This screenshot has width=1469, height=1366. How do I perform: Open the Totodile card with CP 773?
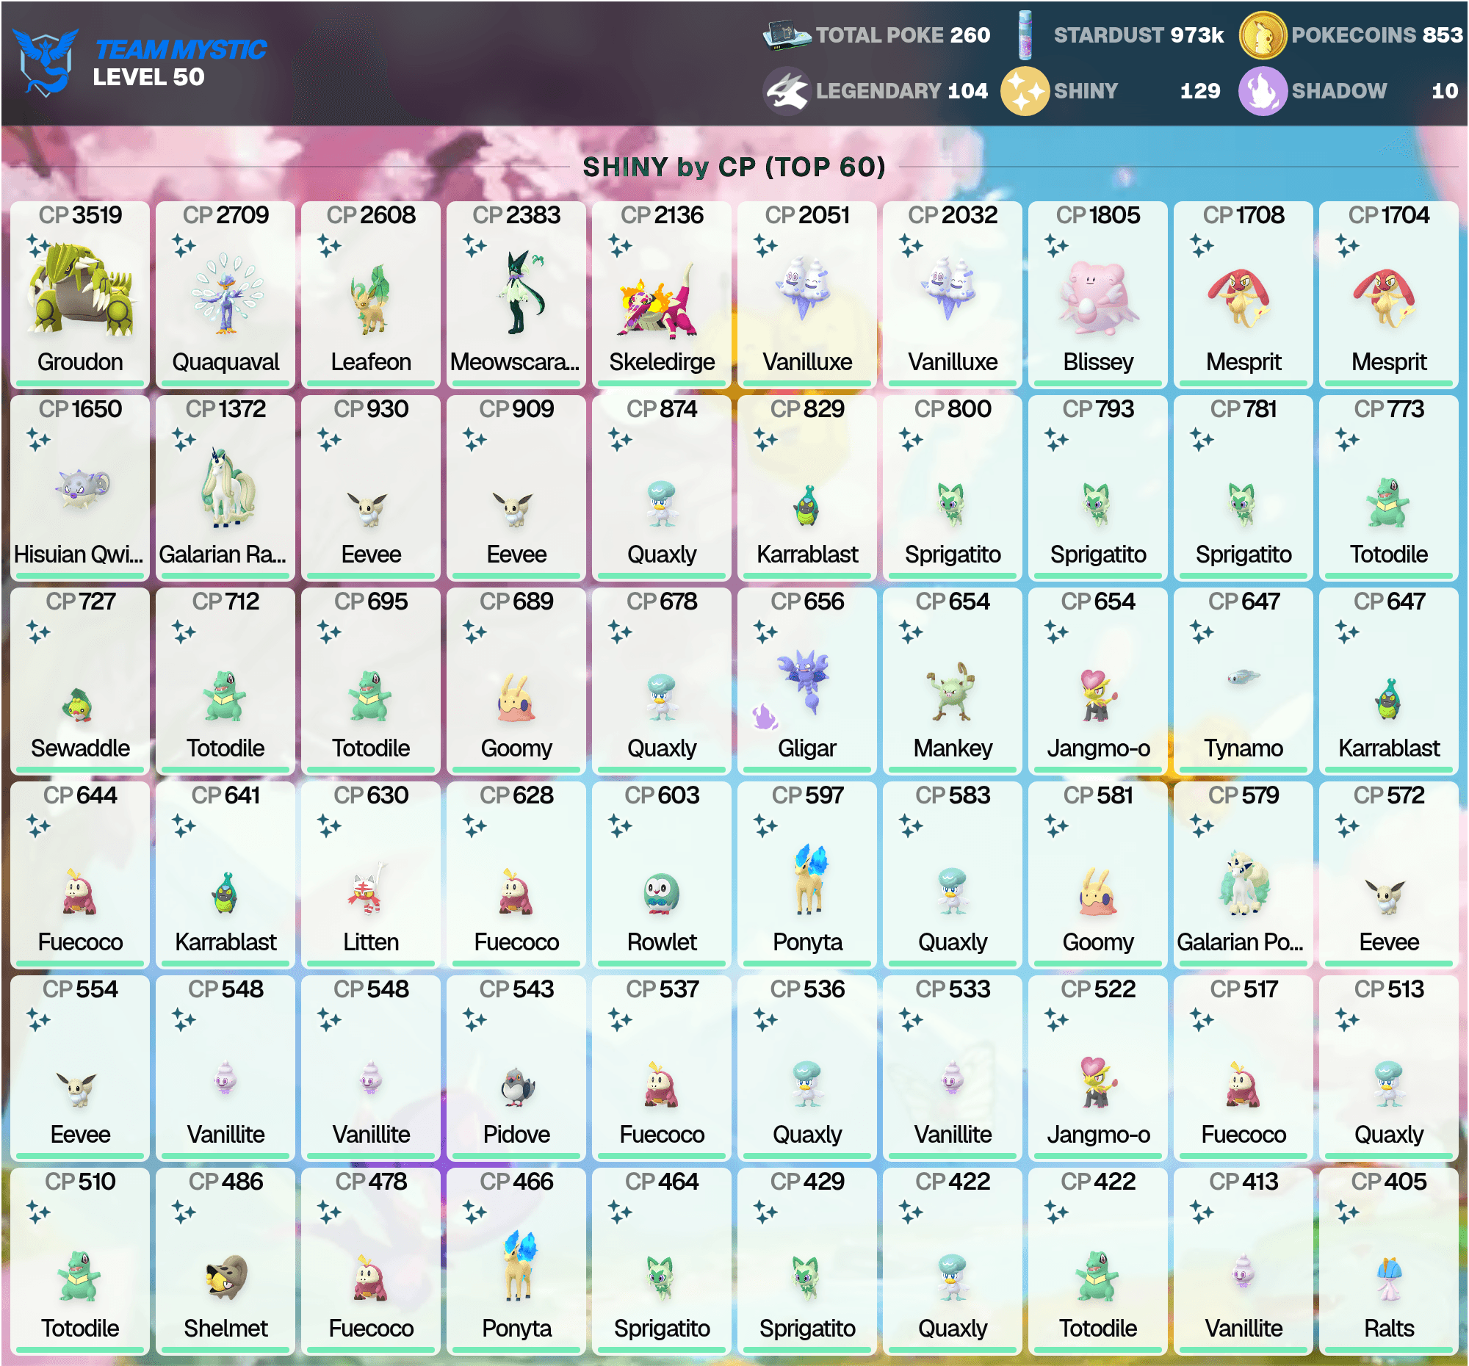[x=1389, y=488]
